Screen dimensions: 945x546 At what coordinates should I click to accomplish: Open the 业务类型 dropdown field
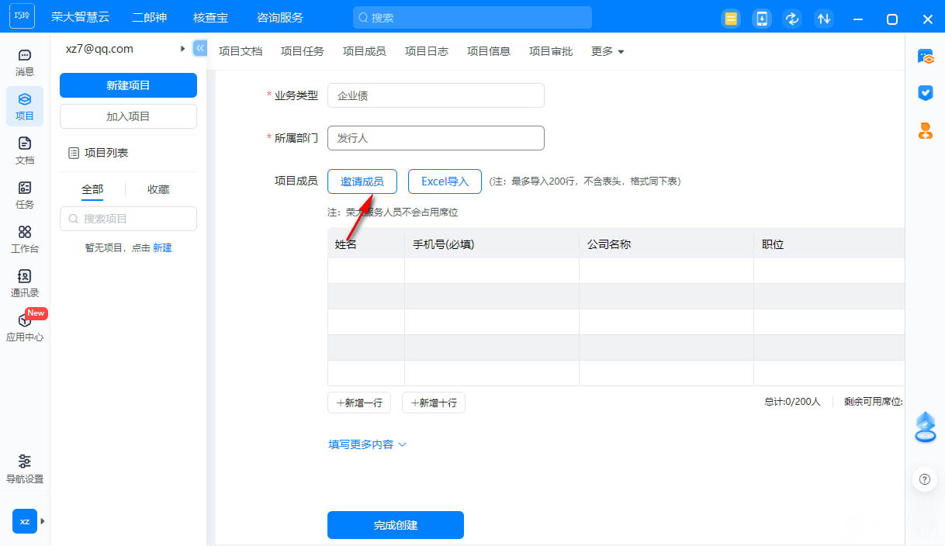[435, 95]
